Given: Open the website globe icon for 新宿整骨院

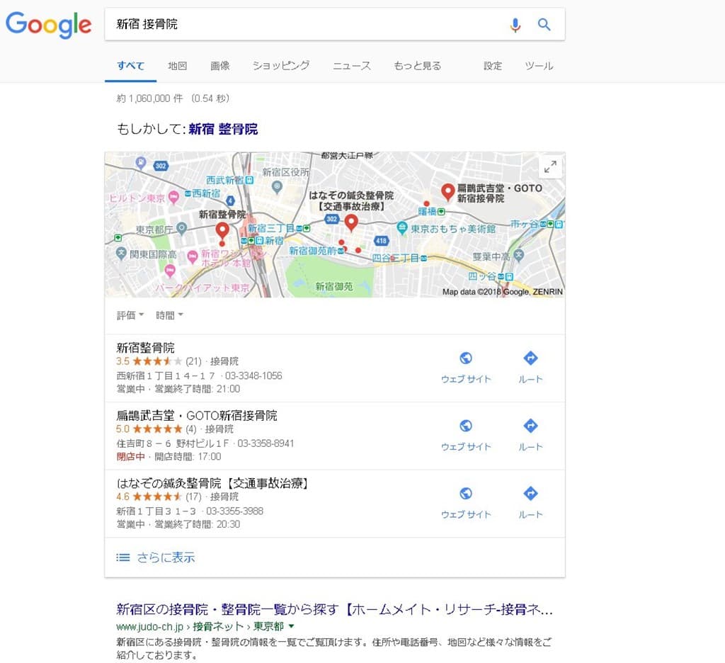Looking at the screenshot, I should [x=466, y=358].
